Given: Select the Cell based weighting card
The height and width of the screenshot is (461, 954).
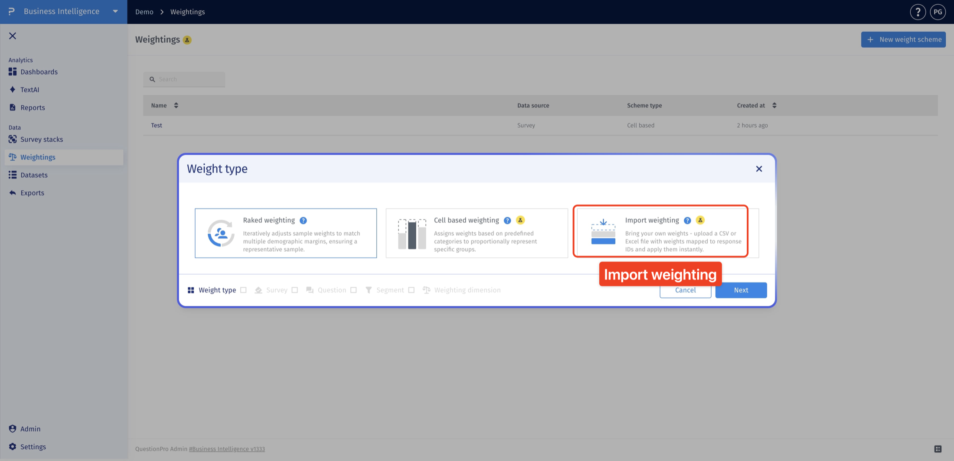Looking at the screenshot, I should 477,233.
